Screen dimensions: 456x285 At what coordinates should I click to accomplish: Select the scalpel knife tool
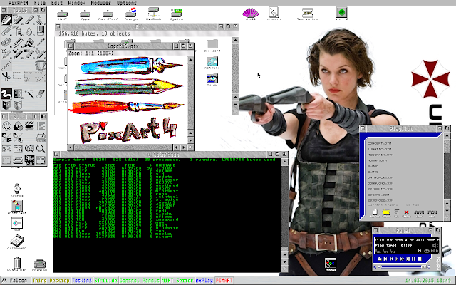(x=29, y=19)
